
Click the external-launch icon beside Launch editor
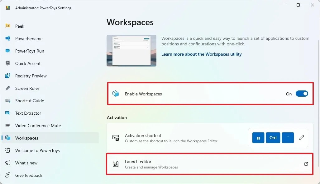pyautogui.click(x=306, y=164)
